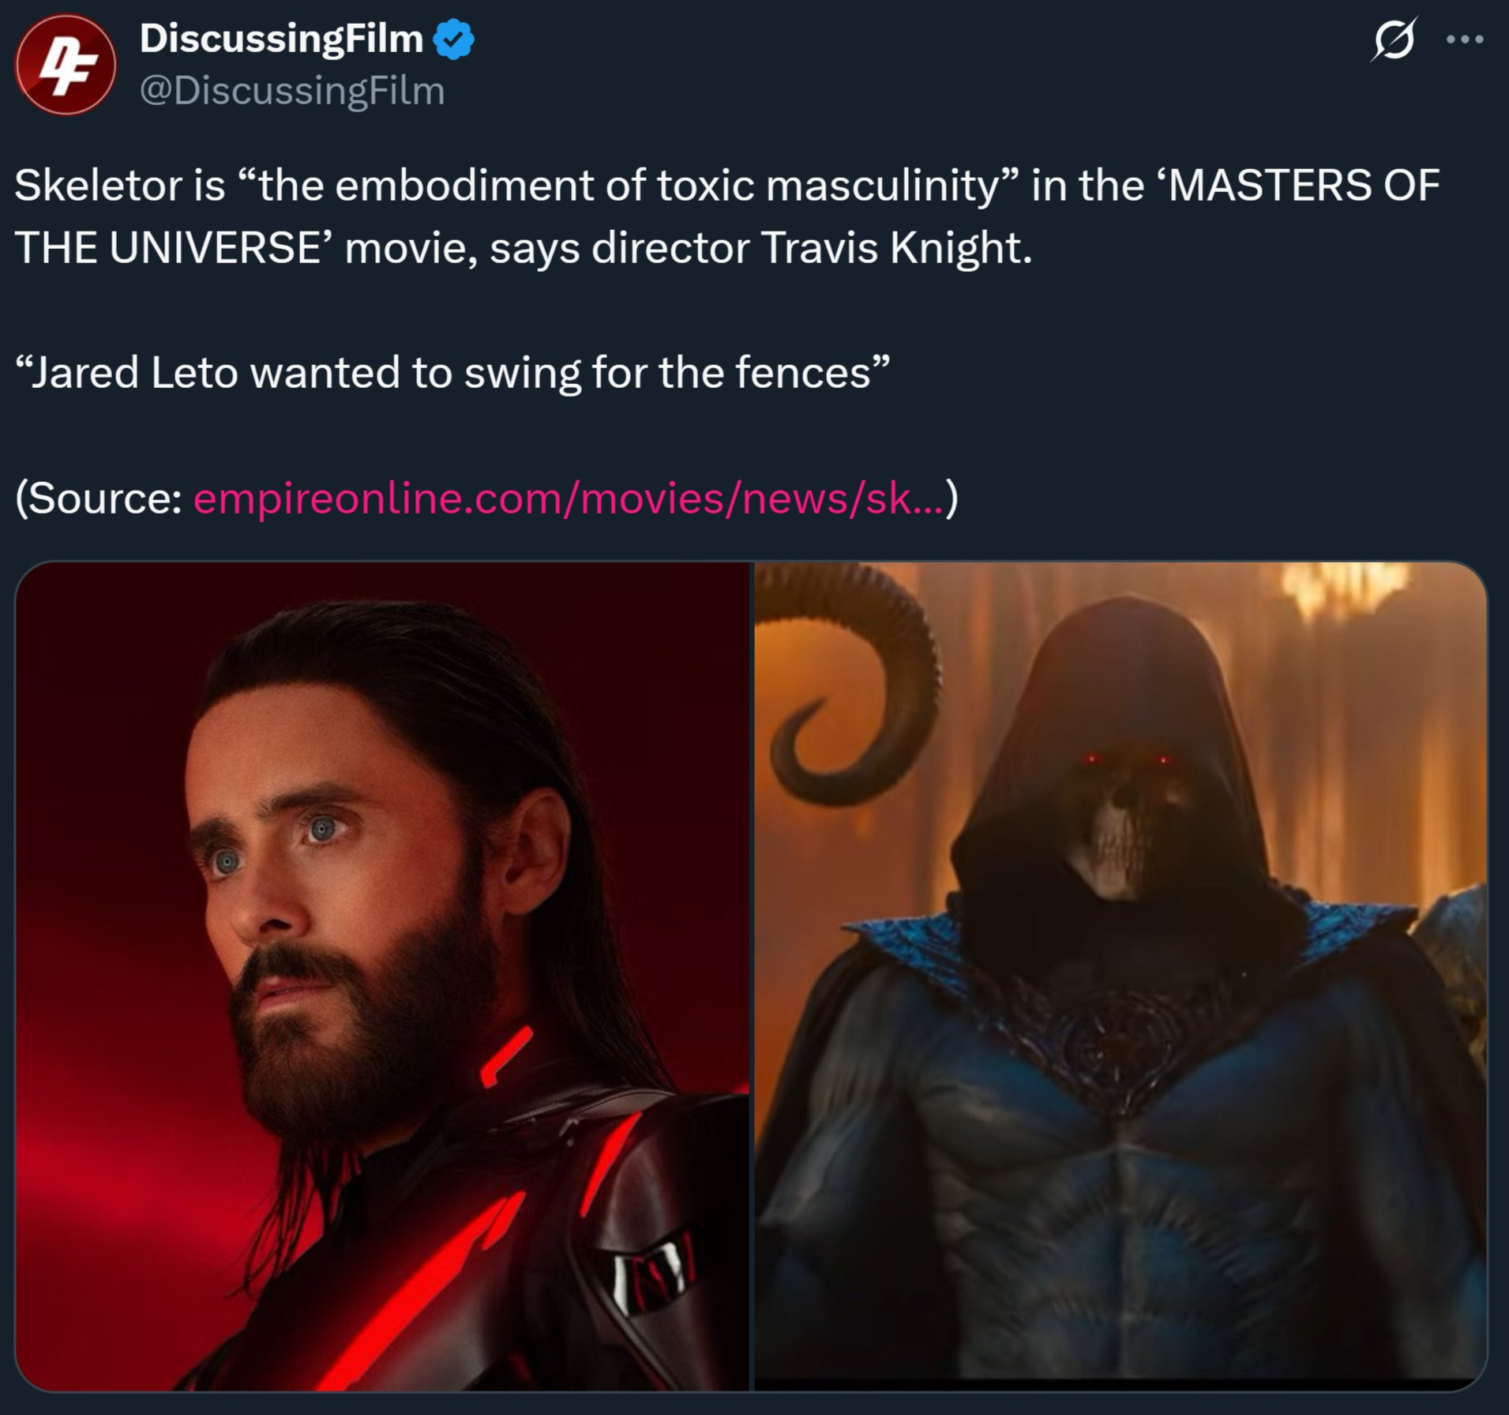Open the empireonline.com source link
Viewport: 1509px width, 1415px height.
point(569,499)
